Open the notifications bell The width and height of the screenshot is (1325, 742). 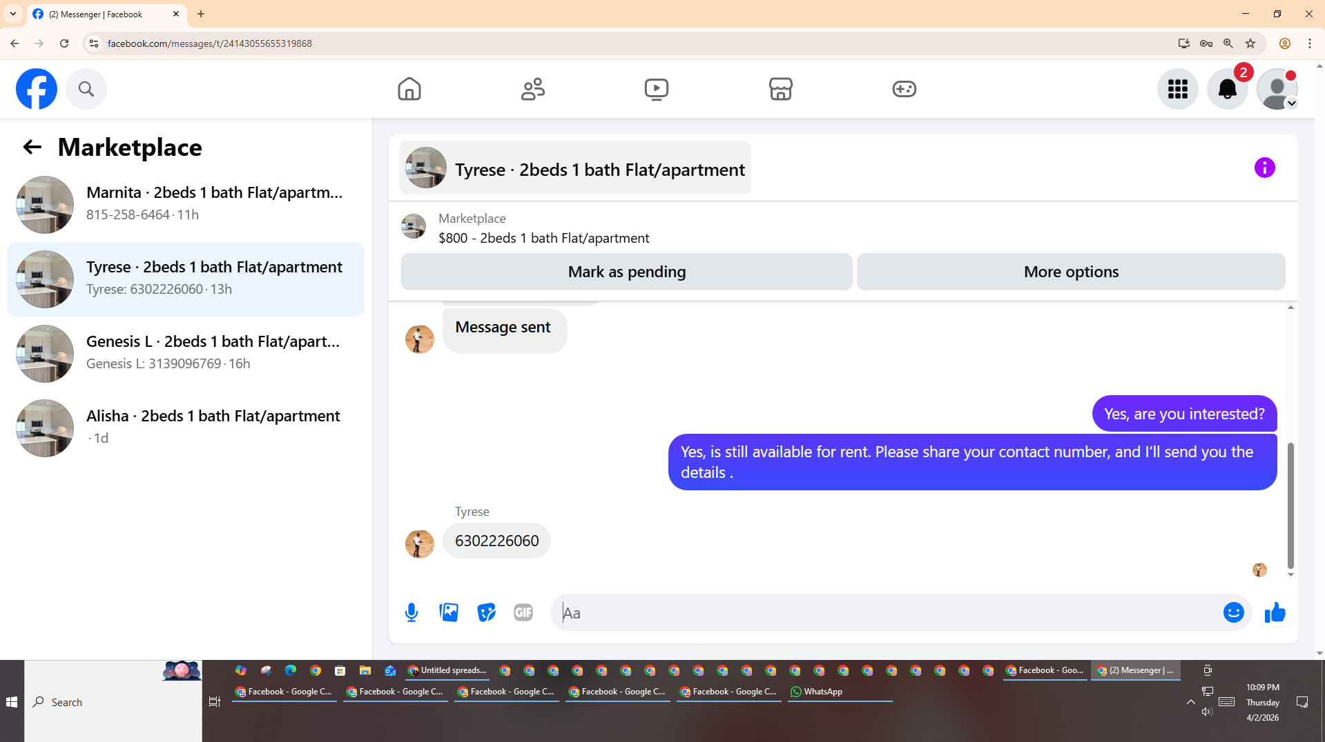(x=1228, y=89)
